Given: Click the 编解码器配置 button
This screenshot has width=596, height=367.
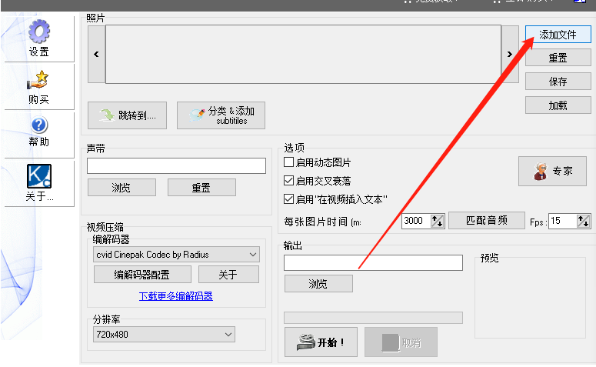Looking at the screenshot, I should [x=142, y=274].
